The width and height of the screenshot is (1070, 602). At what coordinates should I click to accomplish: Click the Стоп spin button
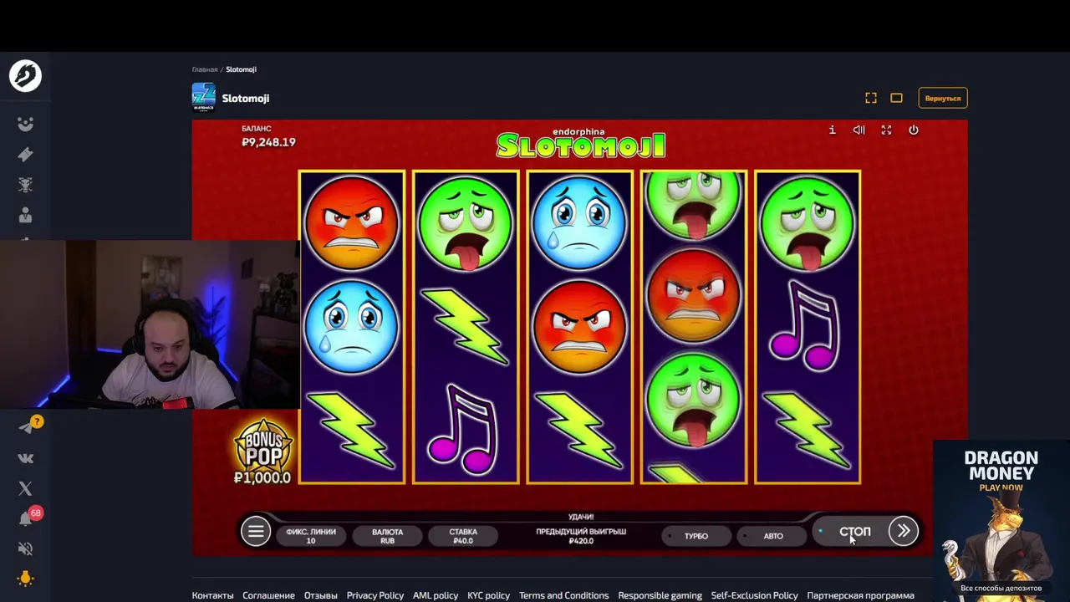pos(854,532)
